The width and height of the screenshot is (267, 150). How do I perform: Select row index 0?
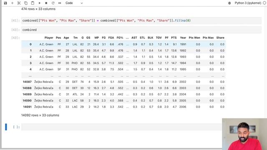click(30, 45)
